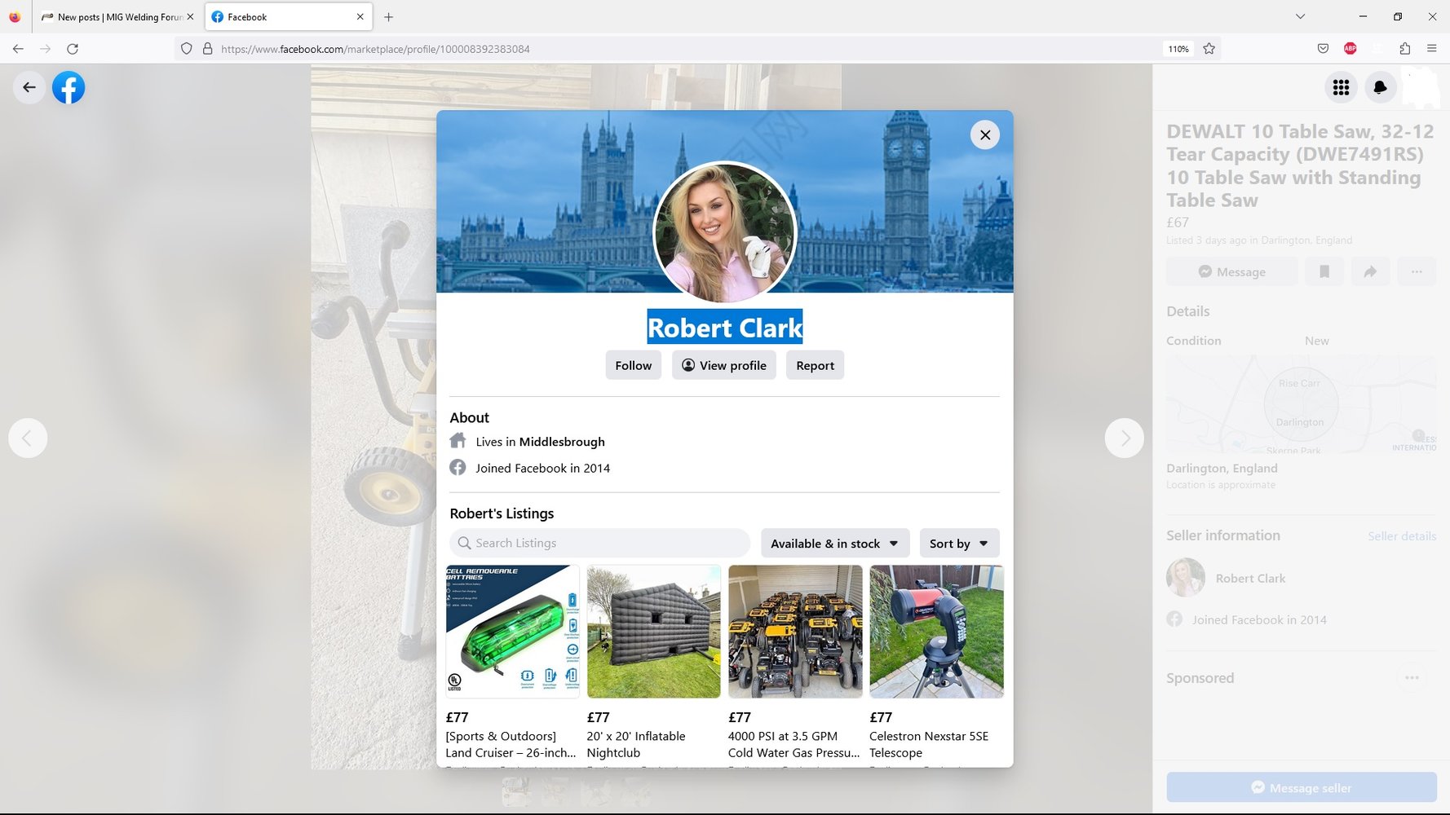
Task: Click the browser forward navigation arrow
Action: (46, 49)
